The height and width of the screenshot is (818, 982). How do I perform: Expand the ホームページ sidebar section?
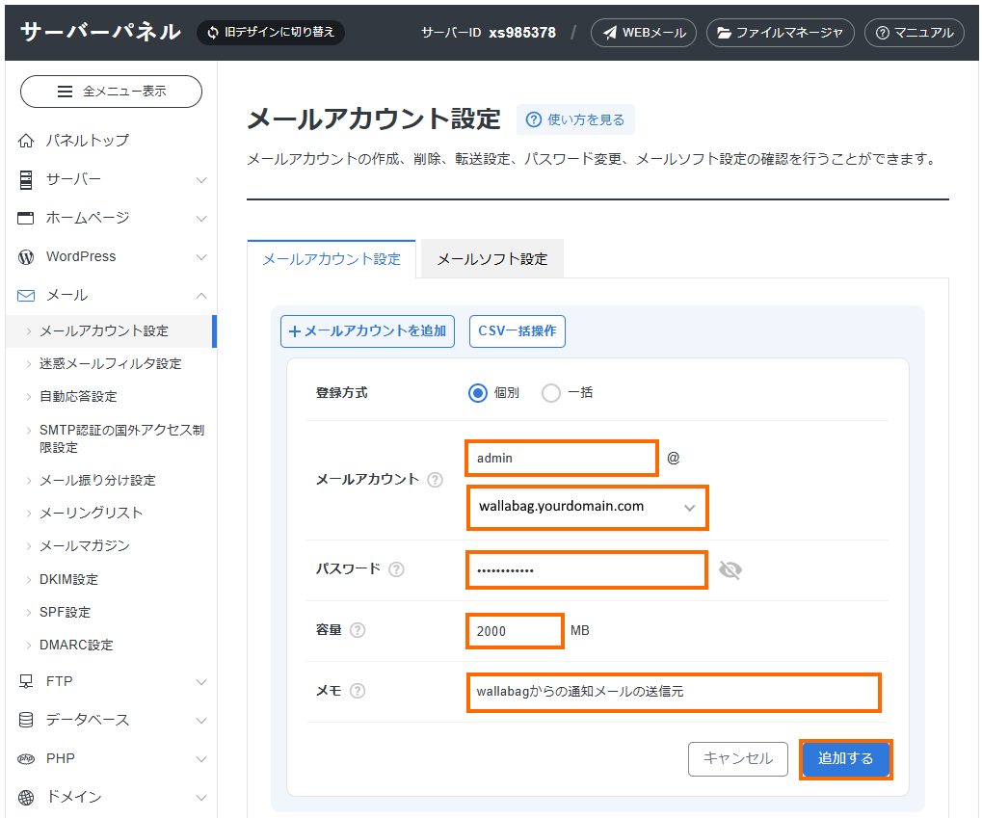click(x=201, y=219)
